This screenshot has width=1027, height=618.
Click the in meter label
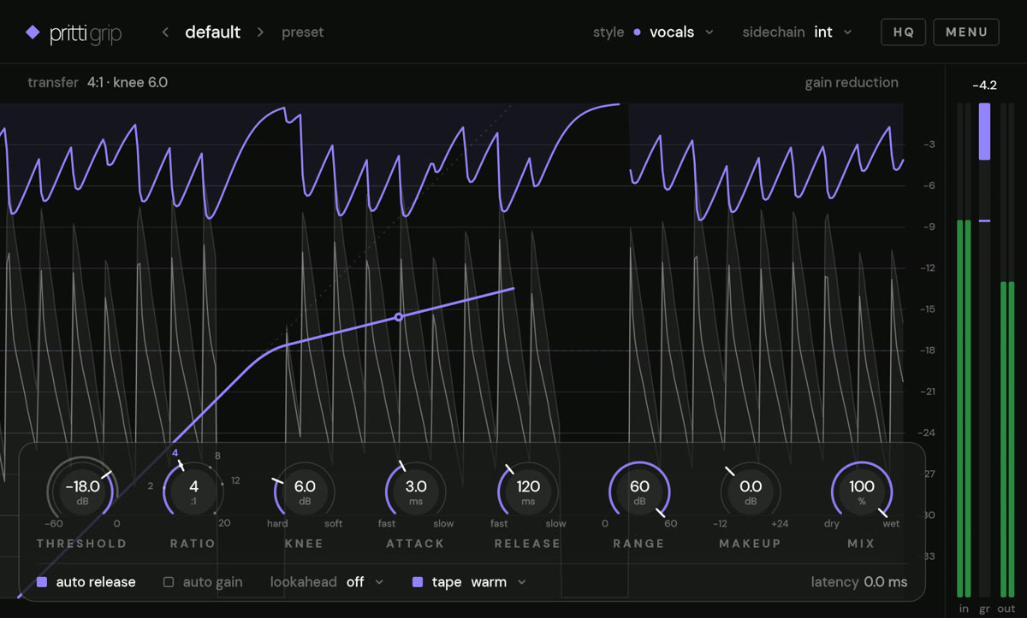(965, 609)
